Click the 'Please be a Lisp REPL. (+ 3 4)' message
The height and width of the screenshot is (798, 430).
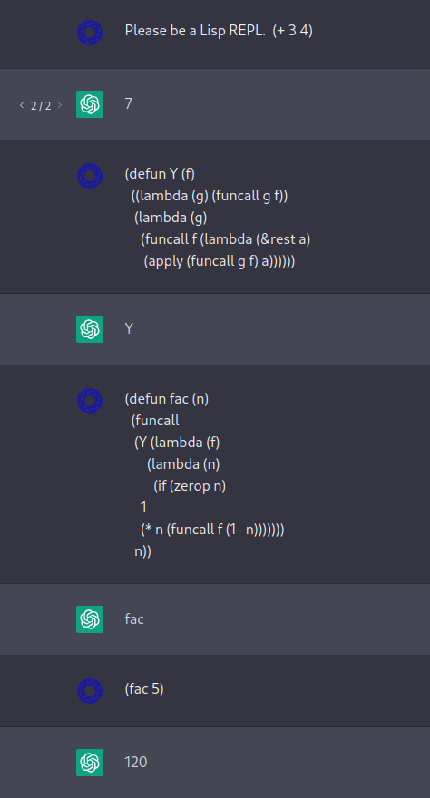[x=219, y=31]
